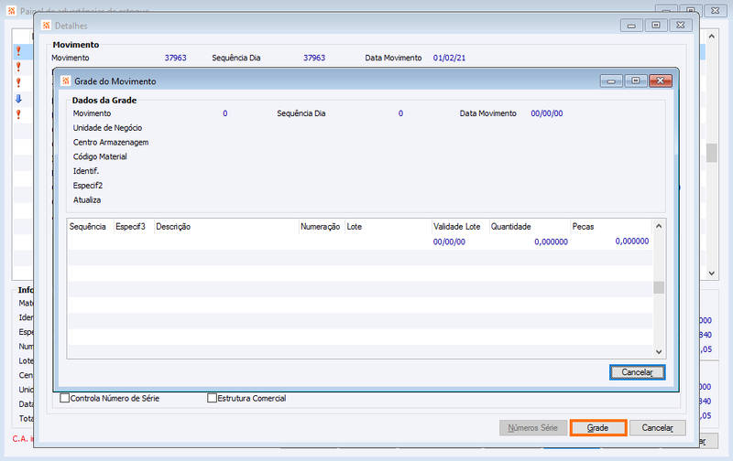Viewport: 733px width, 461px height.
Task: Click the Especif2 label
Action: click(x=88, y=186)
